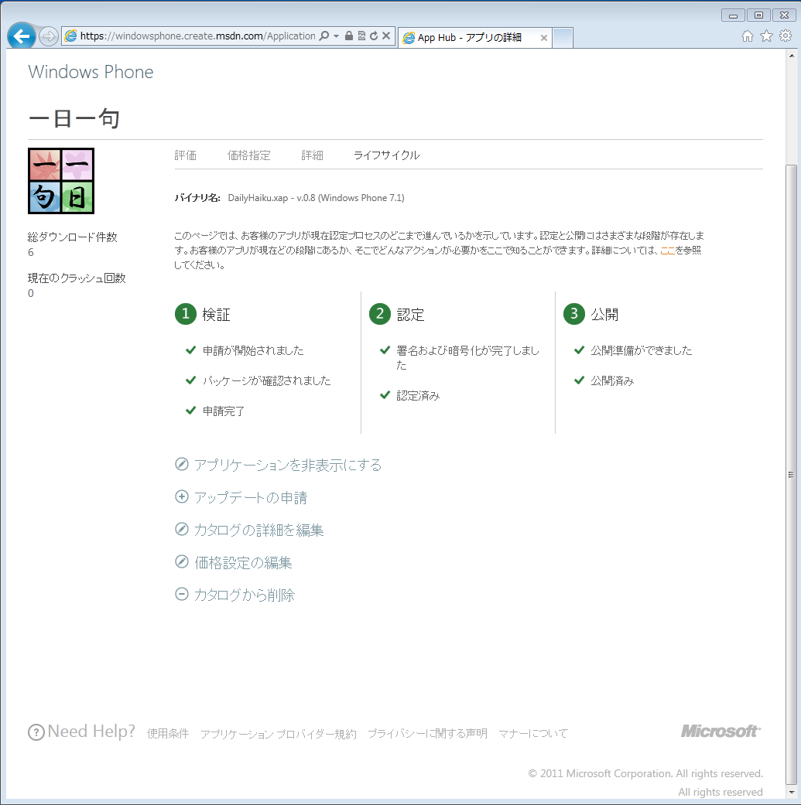Click the search magnifier in address bar
Viewport: 801px width, 805px height.
[x=324, y=36]
